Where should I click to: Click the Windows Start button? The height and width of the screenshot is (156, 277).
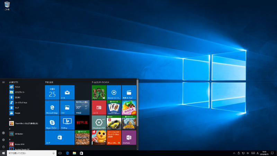(3, 153)
